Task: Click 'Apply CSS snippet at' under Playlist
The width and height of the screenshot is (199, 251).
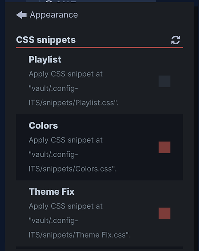Action: coord(65,74)
